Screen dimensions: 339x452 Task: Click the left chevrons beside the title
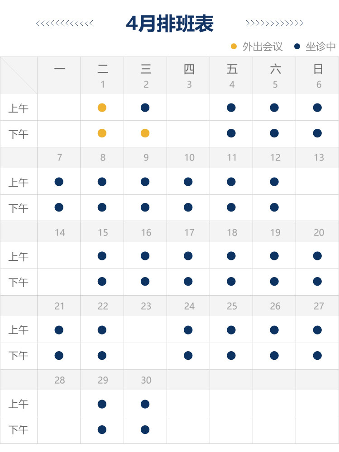tap(65, 24)
